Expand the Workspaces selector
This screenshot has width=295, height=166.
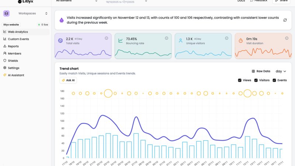33,13
